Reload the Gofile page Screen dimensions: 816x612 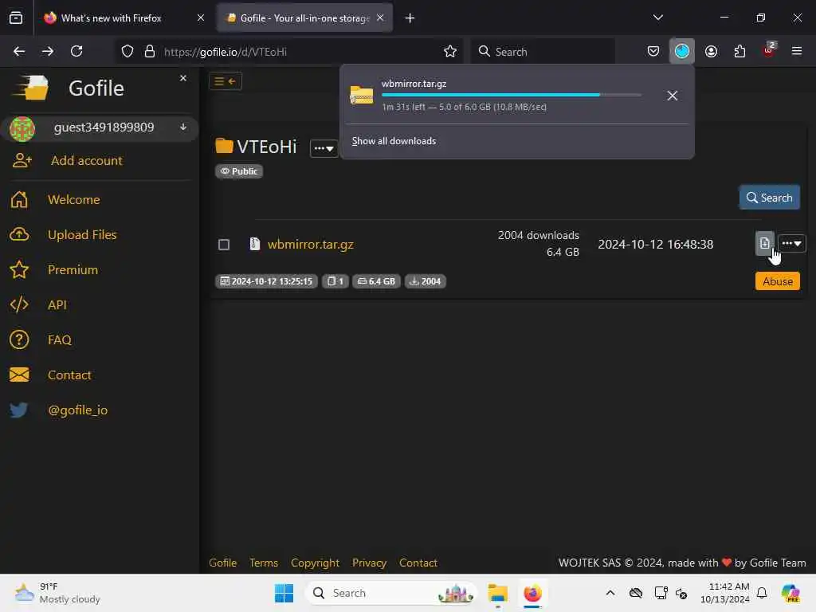(x=76, y=51)
